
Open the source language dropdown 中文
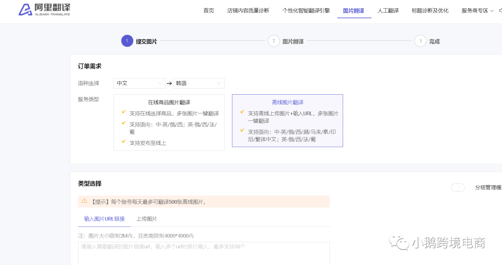point(139,83)
